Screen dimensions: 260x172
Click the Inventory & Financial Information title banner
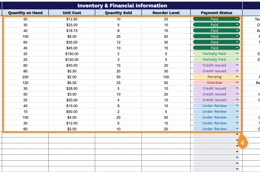(122, 6)
